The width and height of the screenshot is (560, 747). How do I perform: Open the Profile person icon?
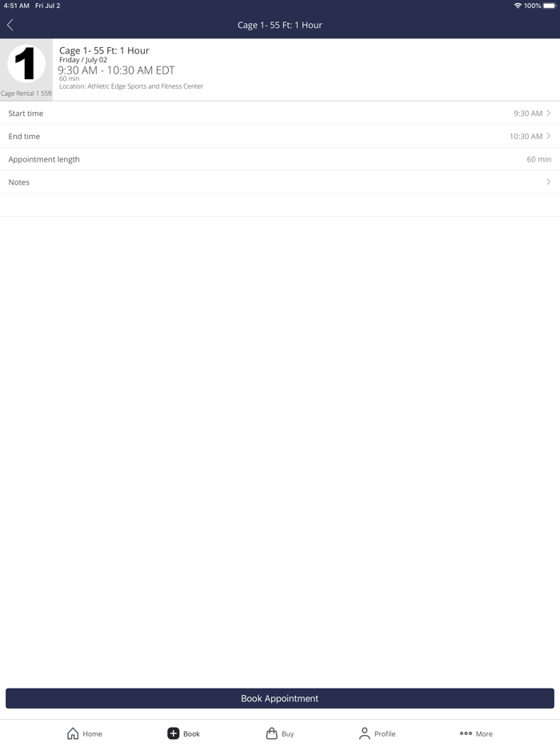365,733
